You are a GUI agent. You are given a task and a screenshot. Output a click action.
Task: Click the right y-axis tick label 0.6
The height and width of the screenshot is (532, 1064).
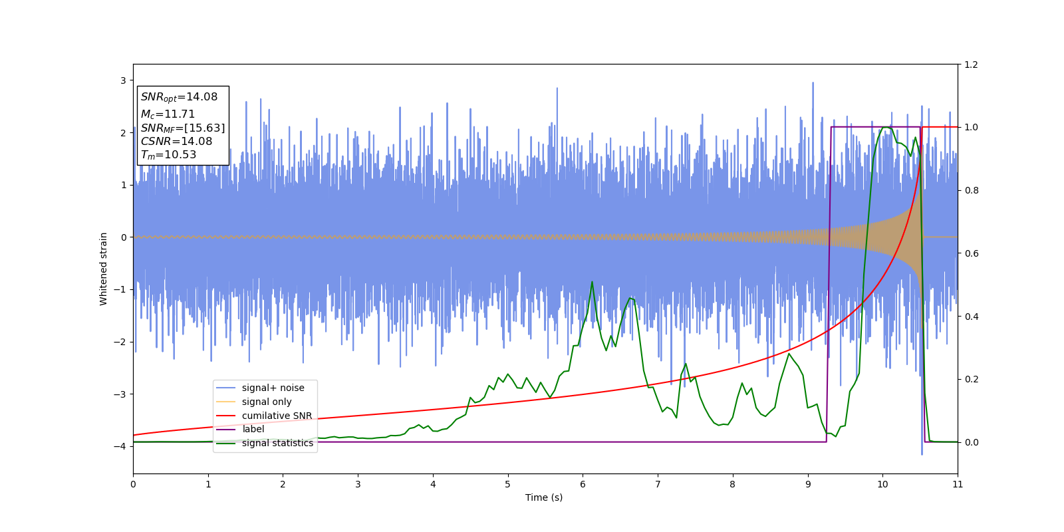[x=971, y=253]
